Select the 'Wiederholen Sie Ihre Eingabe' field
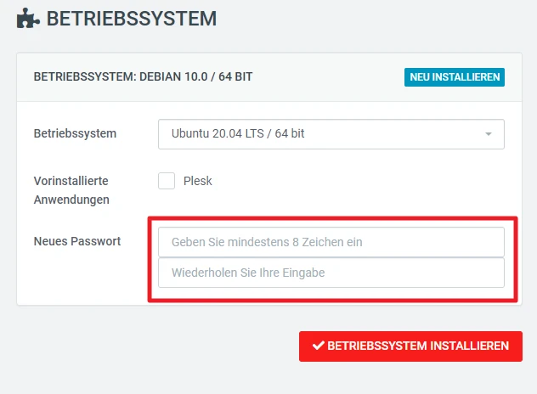This screenshot has width=537, height=394. tap(331, 273)
